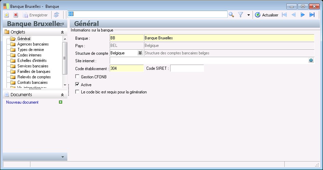Go to last record arrow

tap(312, 15)
